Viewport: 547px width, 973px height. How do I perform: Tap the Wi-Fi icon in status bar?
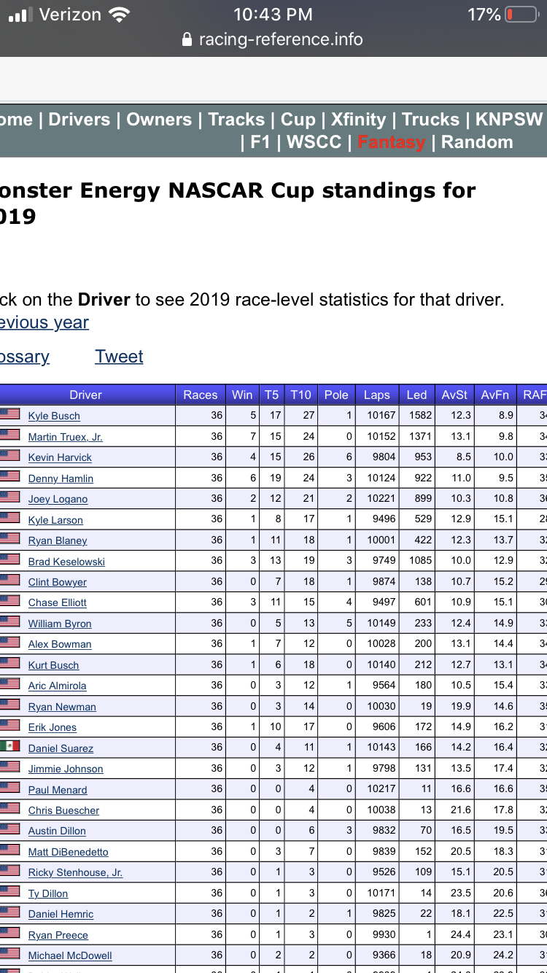tap(117, 15)
